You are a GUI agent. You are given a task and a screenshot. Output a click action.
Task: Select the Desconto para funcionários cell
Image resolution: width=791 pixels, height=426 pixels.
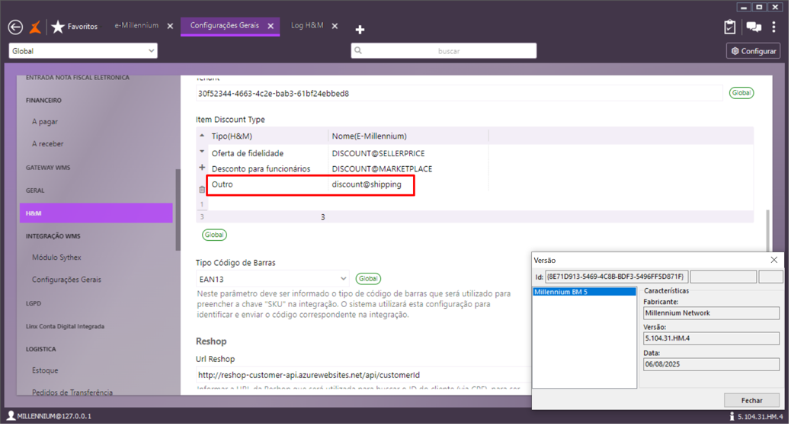pyautogui.click(x=261, y=168)
